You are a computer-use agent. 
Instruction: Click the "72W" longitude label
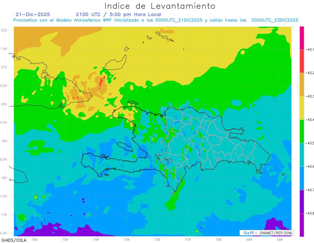point(157,239)
